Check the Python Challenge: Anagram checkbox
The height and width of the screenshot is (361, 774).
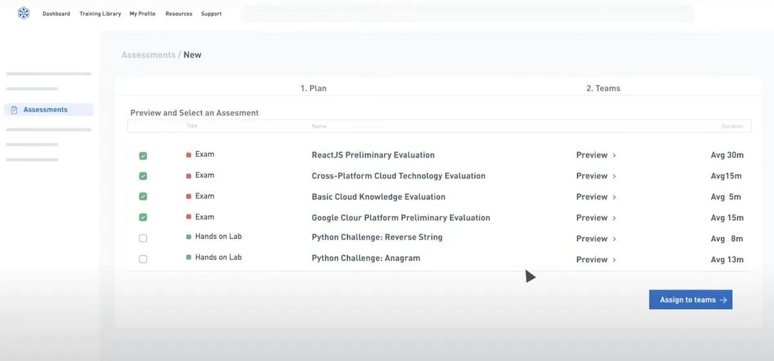click(143, 259)
